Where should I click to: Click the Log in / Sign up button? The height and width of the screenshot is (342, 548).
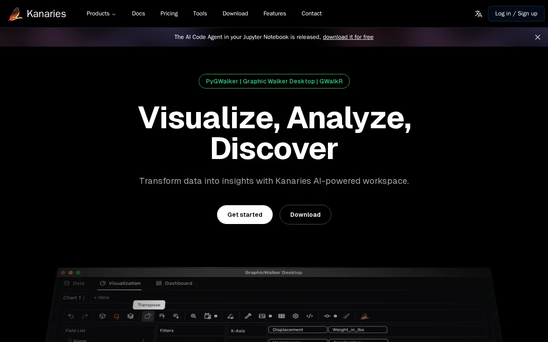[516, 14]
